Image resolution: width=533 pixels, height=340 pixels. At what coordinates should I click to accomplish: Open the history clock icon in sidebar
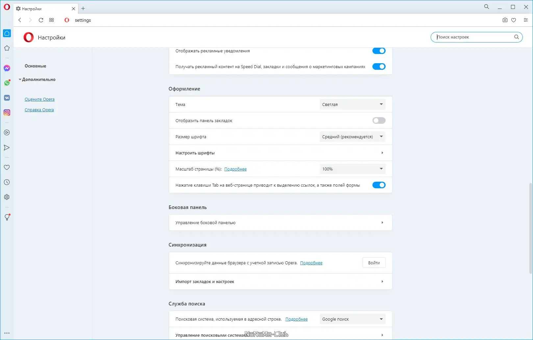[7, 182]
